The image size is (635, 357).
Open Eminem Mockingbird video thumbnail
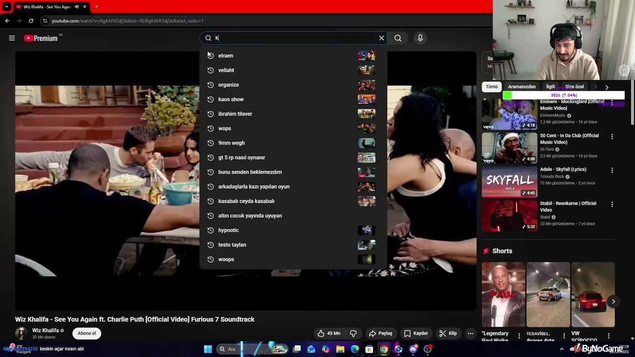coord(509,114)
